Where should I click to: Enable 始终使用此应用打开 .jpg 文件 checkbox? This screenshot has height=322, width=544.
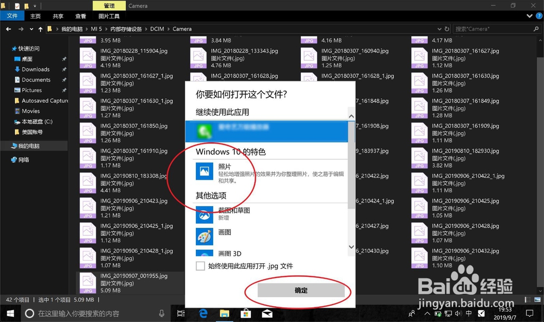point(200,267)
